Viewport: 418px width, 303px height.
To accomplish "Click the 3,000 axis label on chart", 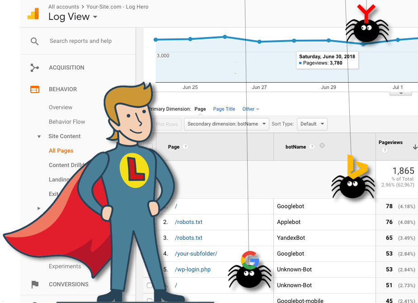I will (163, 56).
